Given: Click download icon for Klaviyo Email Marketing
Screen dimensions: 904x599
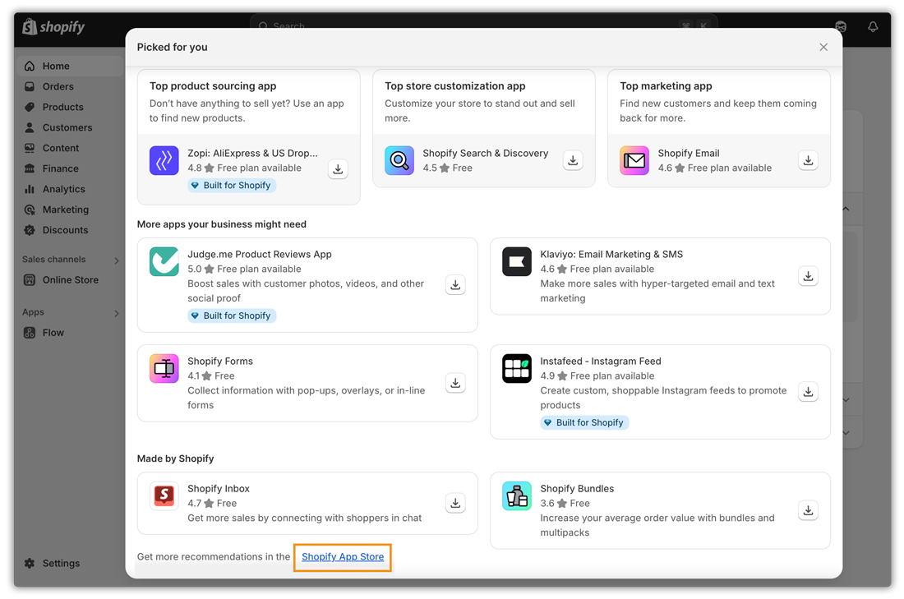Looking at the screenshot, I should click(x=809, y=276).
